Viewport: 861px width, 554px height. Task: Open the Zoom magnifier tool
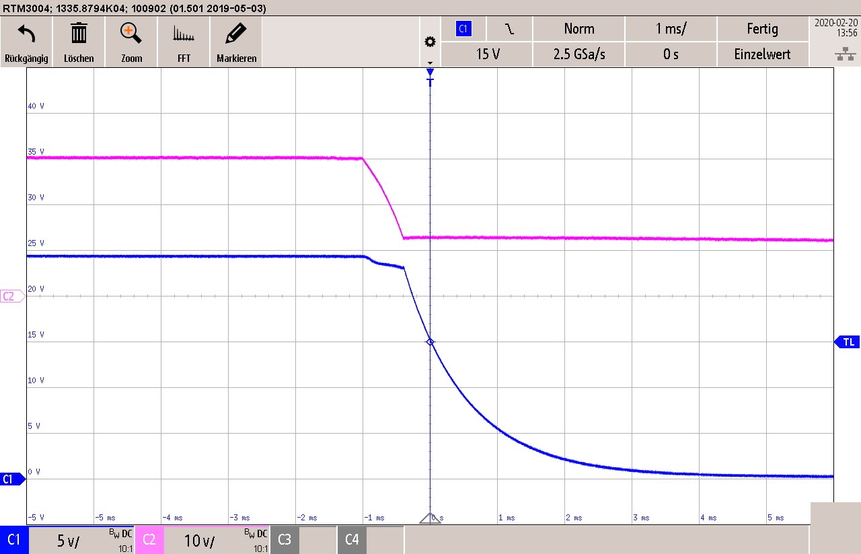[131, 33]
